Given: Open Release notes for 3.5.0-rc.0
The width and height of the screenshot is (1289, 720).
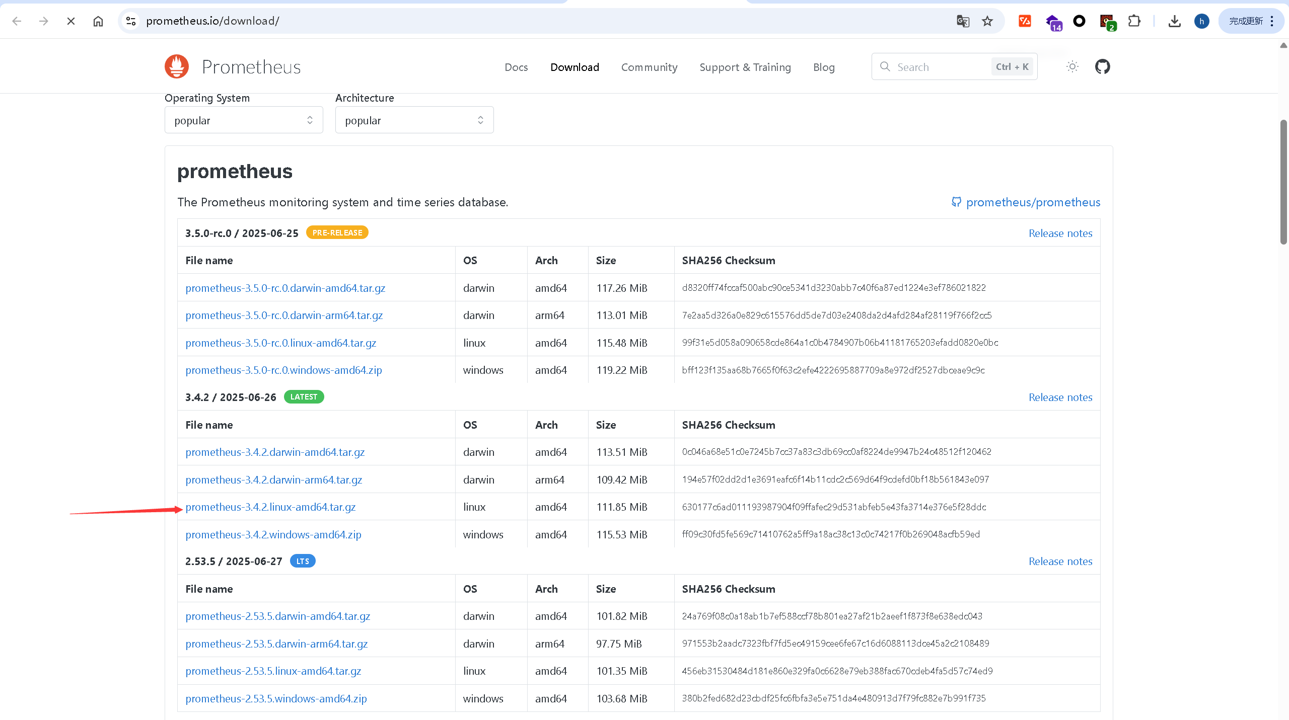Looking at the screenshot, I should click(x=1060, y=233).
